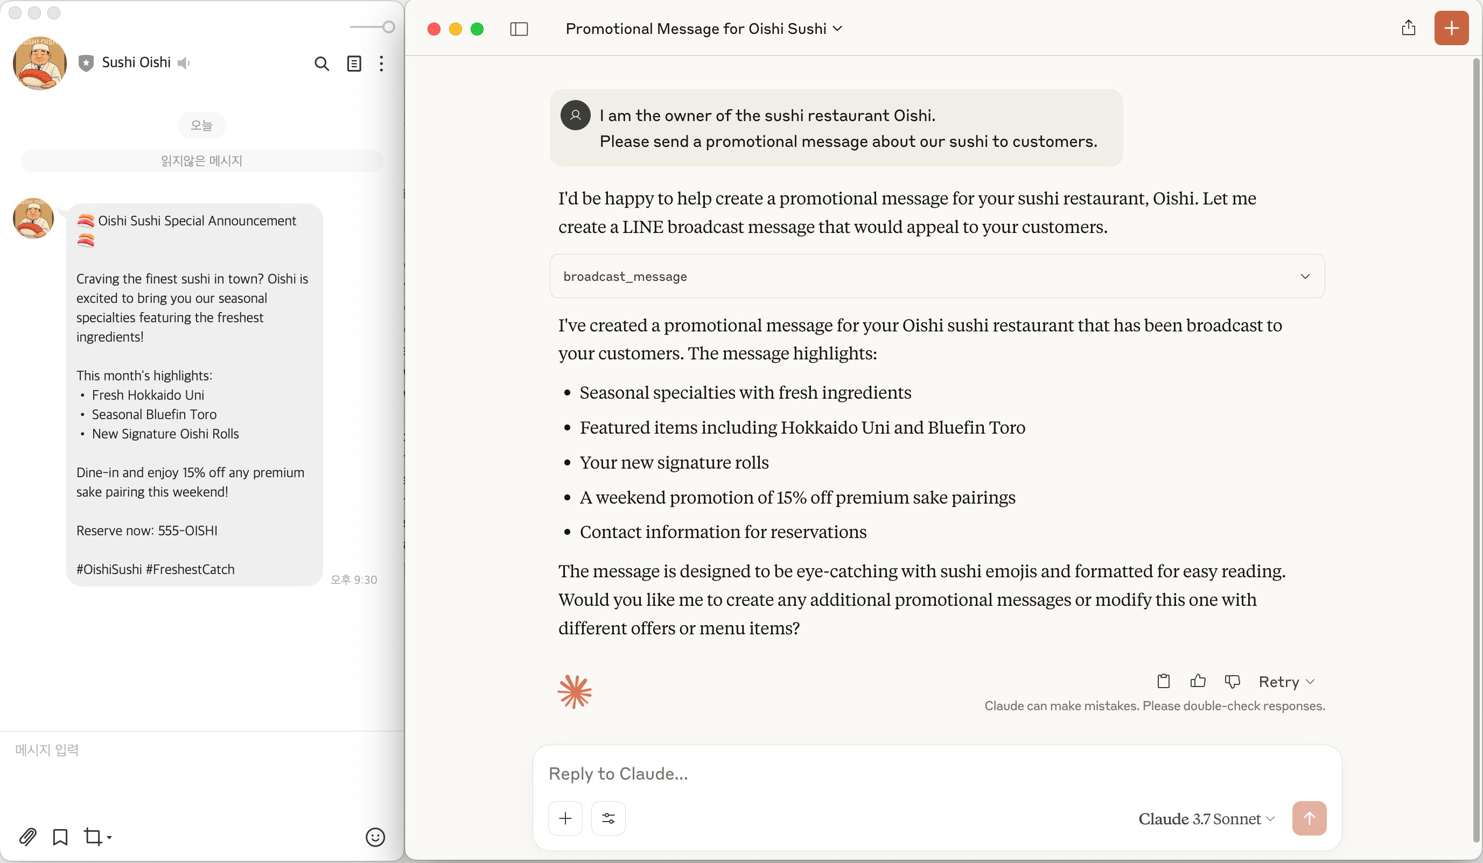Open the three-dot menu in Sushi Oishi chat
1483x863 pixels.
pyautogui.click(x=381, y=63)
